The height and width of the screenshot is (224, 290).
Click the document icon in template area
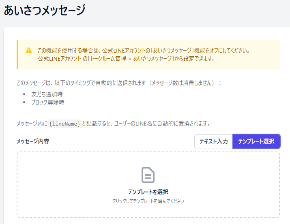(148, 175)
